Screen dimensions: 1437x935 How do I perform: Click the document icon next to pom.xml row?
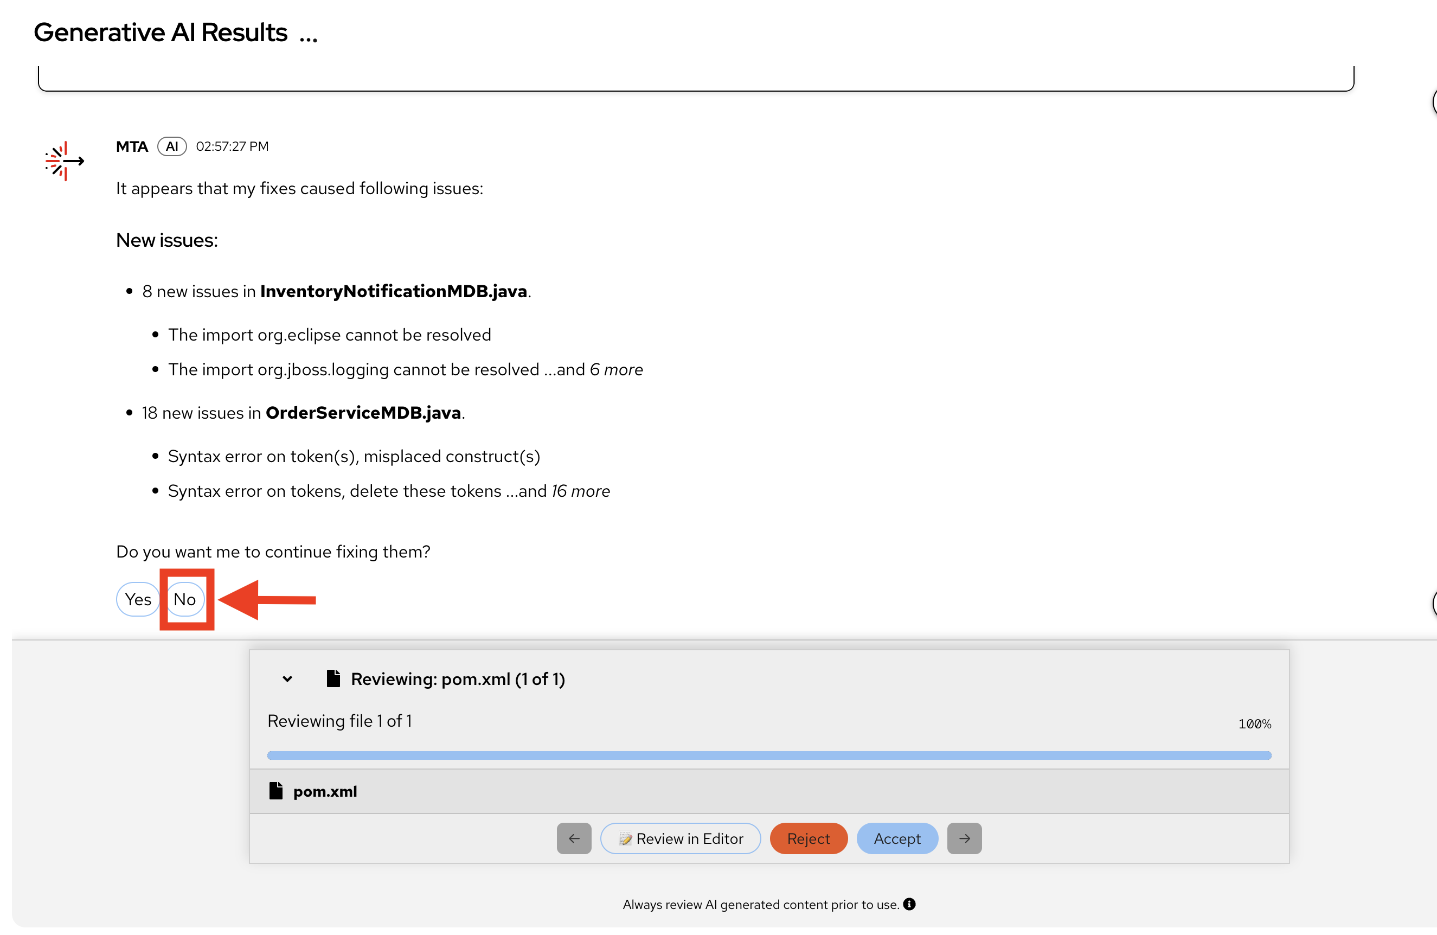pyautogui.click(x=276, y=791)
